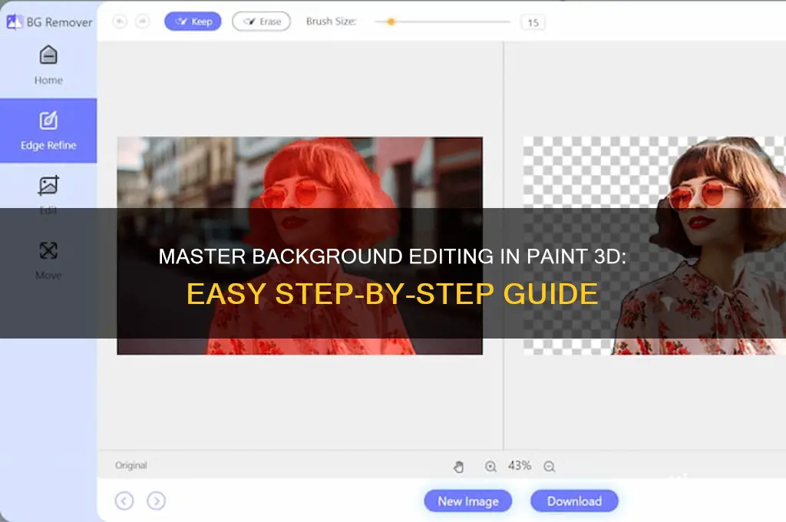Image resolution: width=786 pixels, height=522 pixels.
Task: Click the BG Remover logo icon
Action: point(14,21)
